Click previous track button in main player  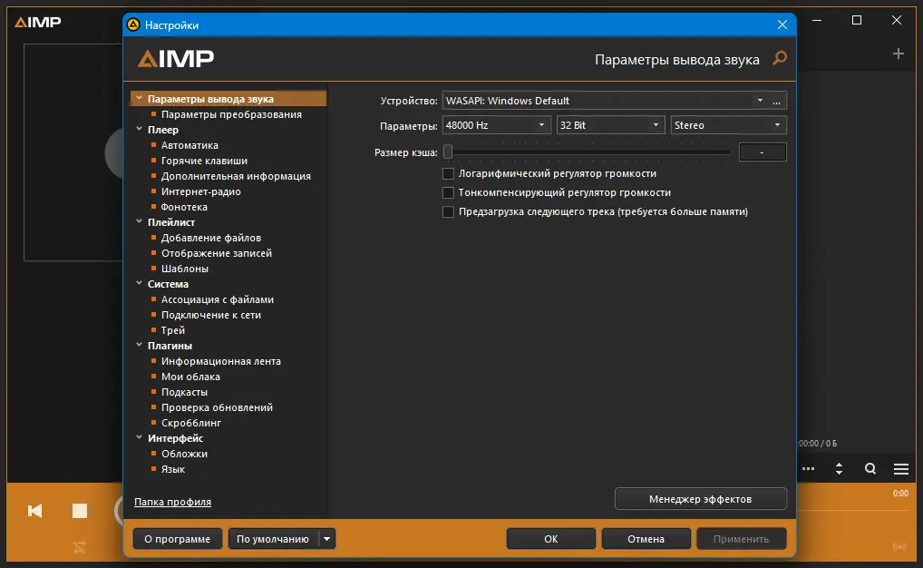[34, 510]
